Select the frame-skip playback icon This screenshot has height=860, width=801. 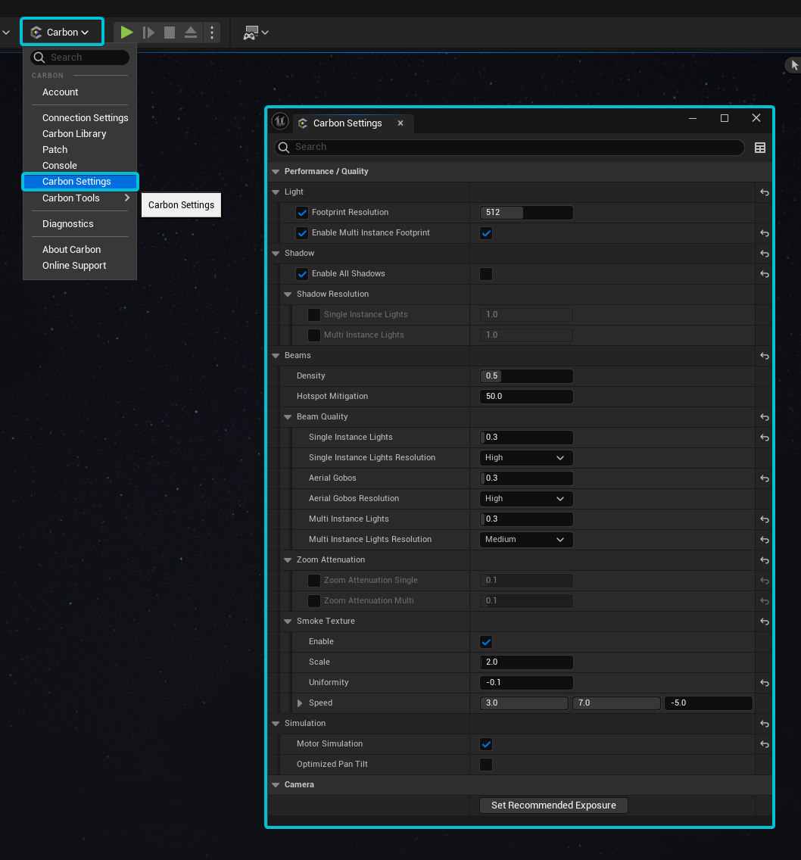coord(148,32)
